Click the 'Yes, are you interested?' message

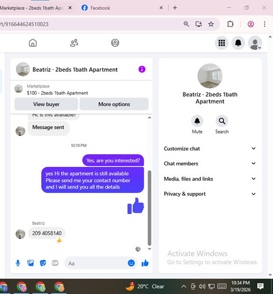[113, 161]
